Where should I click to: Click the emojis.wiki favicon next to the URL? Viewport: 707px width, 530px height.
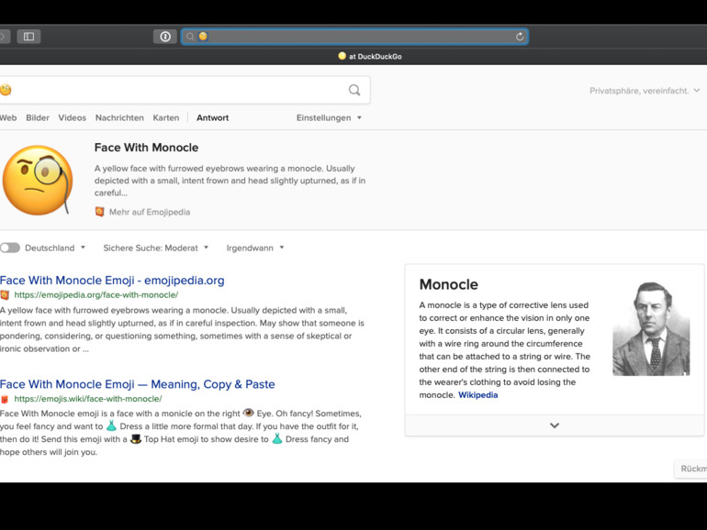pos(5,400)
